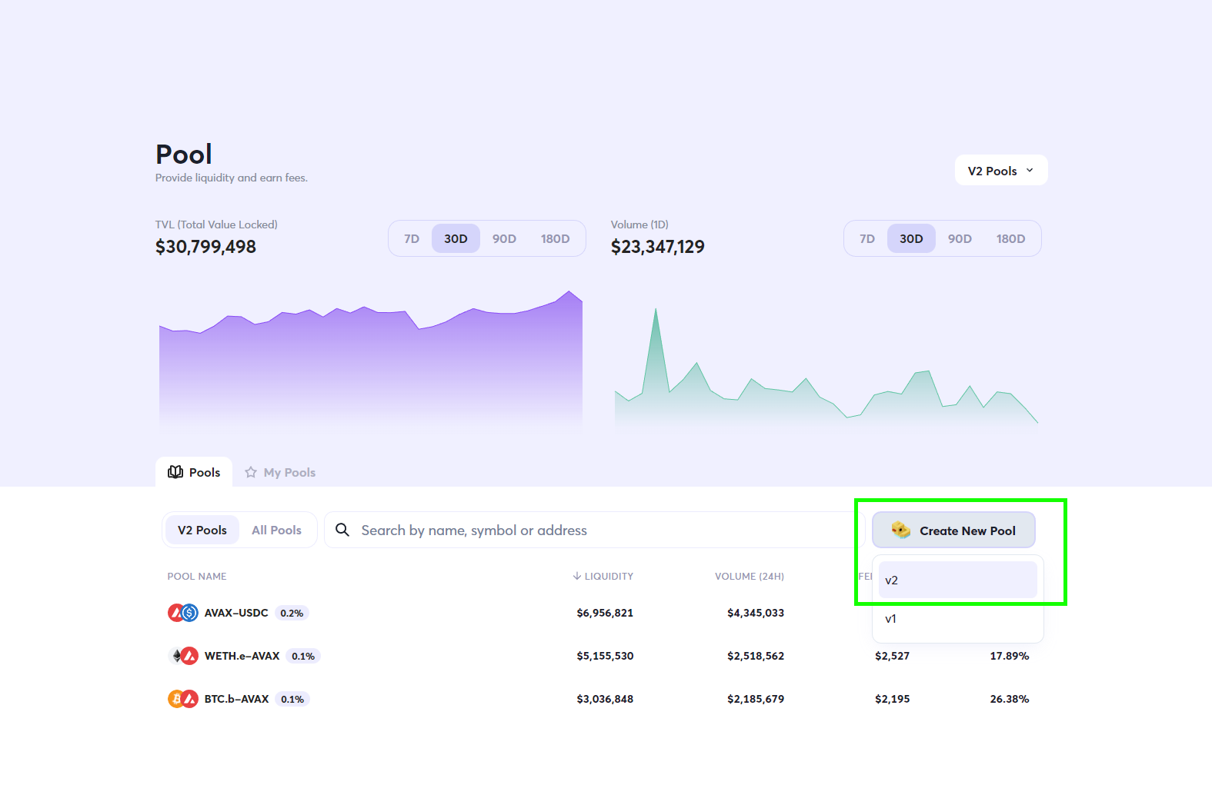This screenshot has height=785, width=1212.
Task: Set Volume chart range to 180D
Action: [x=1010, y=238]
